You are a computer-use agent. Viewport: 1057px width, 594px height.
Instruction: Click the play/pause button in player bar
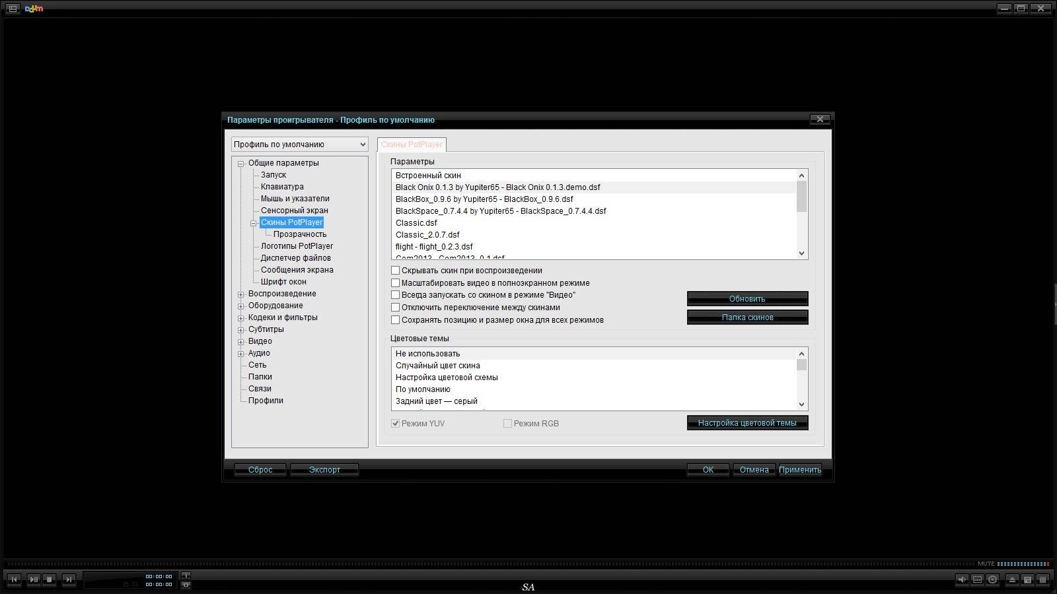point(33,579)
